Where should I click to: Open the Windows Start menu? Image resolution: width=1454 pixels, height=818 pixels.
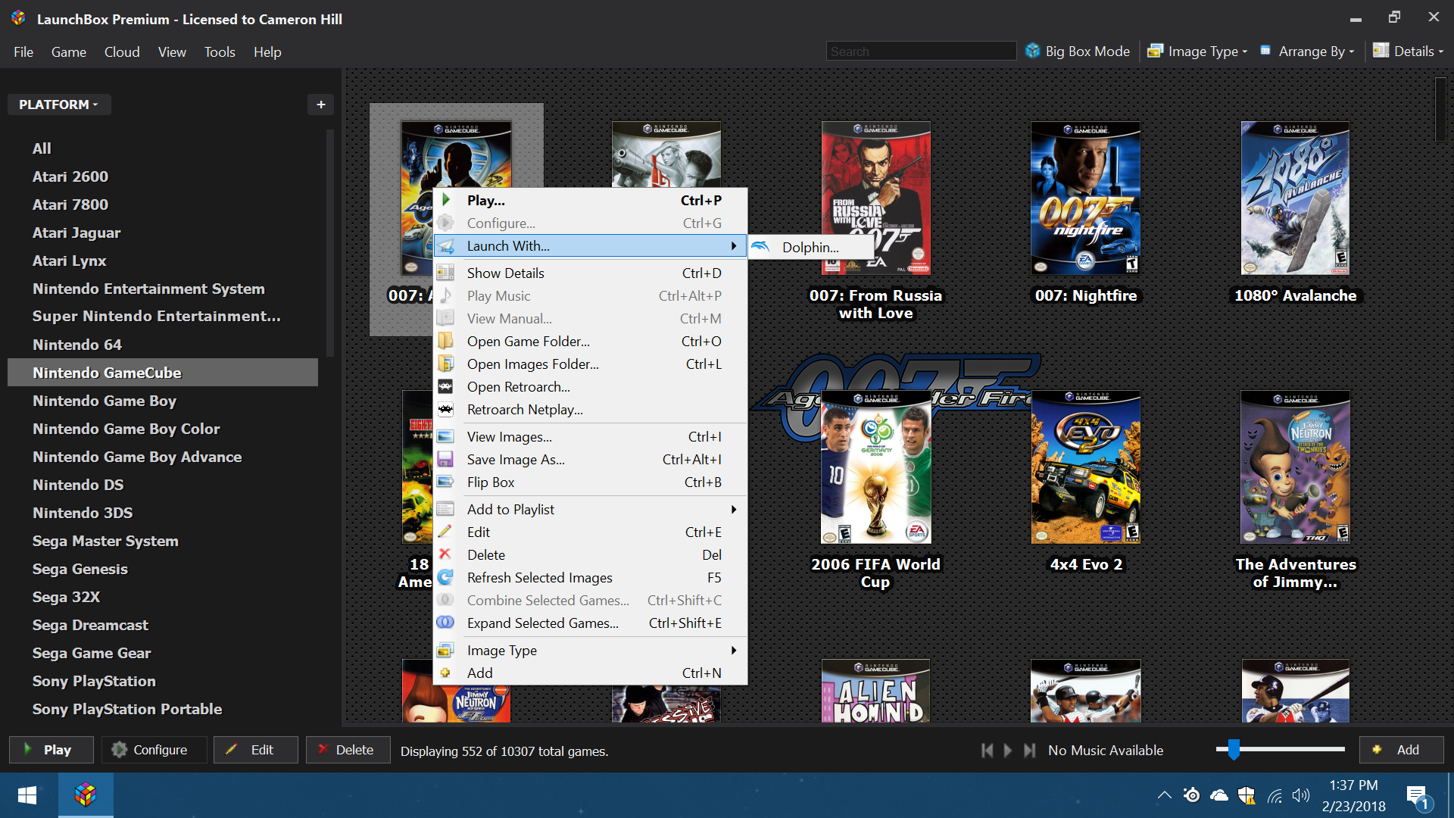point(28,795)
